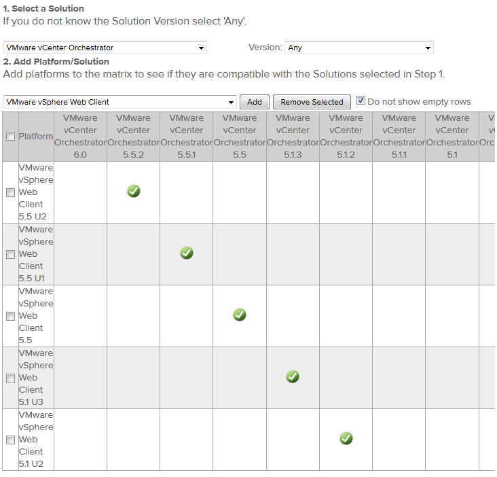The height and width of the screenshot is (477, 497).
Task: Check the vSphere Web Client 5.1 U2 row checkbox
Action: pyautogui.click(x=10, y=440)
